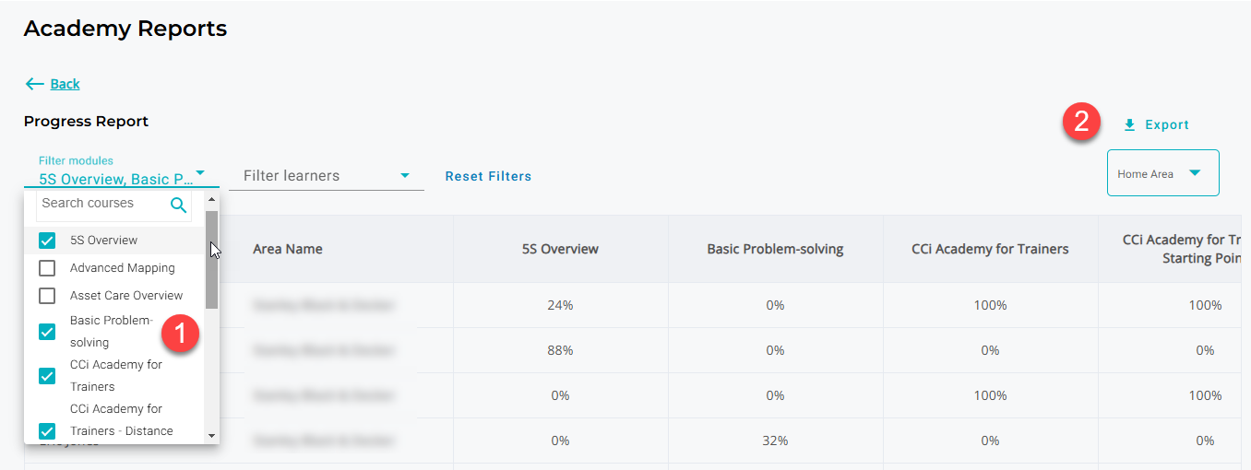Check the Advanced Mapping checkbox

pos(47,268)
